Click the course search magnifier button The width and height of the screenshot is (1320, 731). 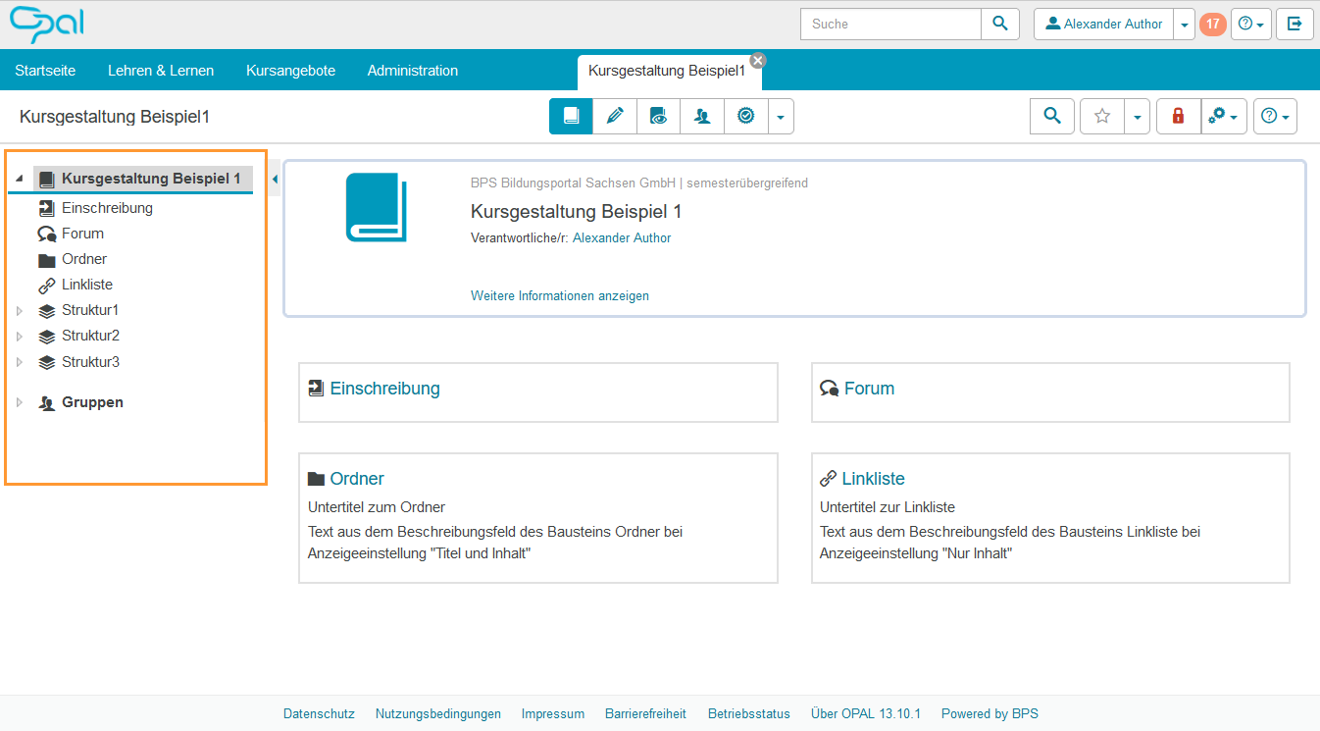1052,116
